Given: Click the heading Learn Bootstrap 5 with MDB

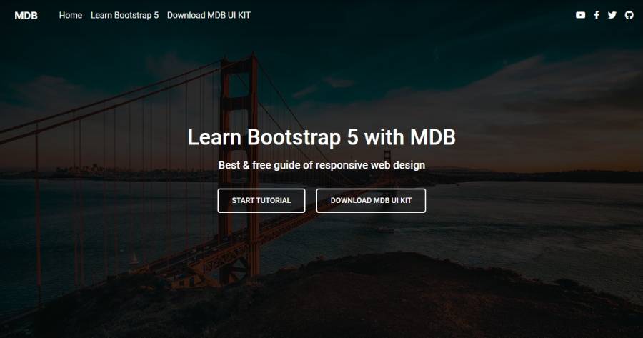Looking at the screenshot, I should click(x=321, y=137).
